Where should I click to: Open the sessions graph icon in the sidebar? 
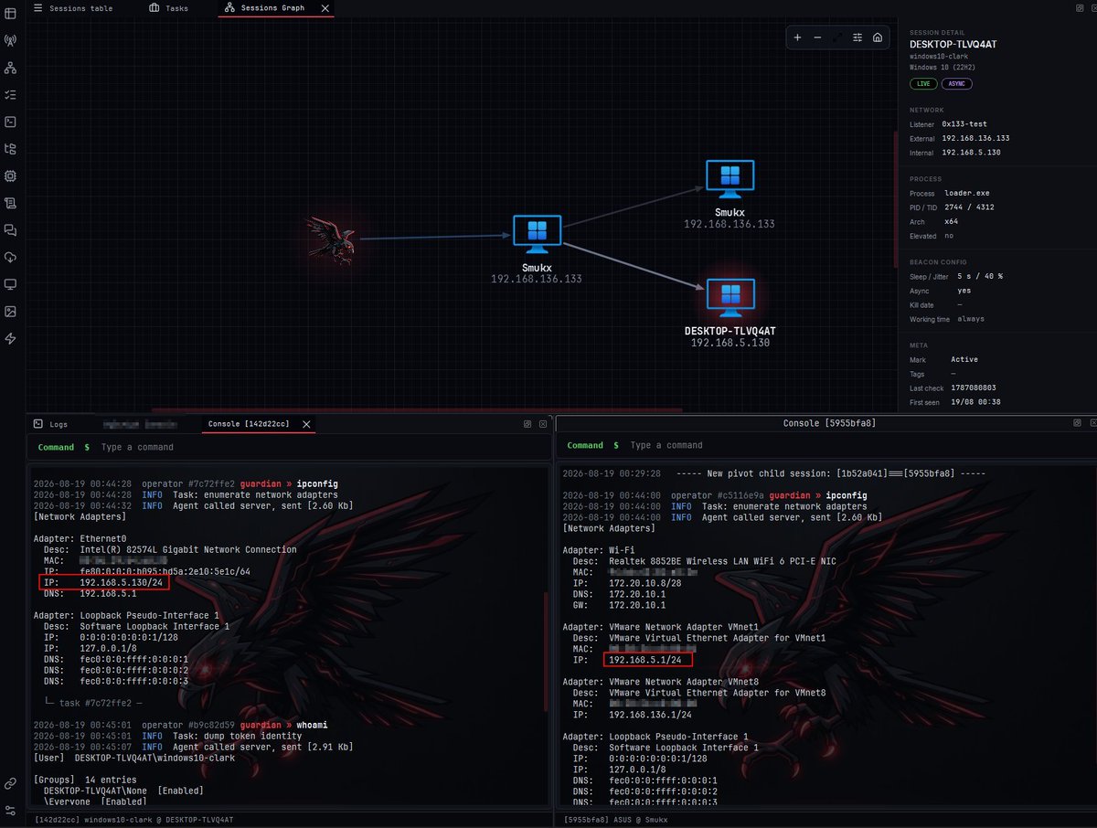point(11,68)
